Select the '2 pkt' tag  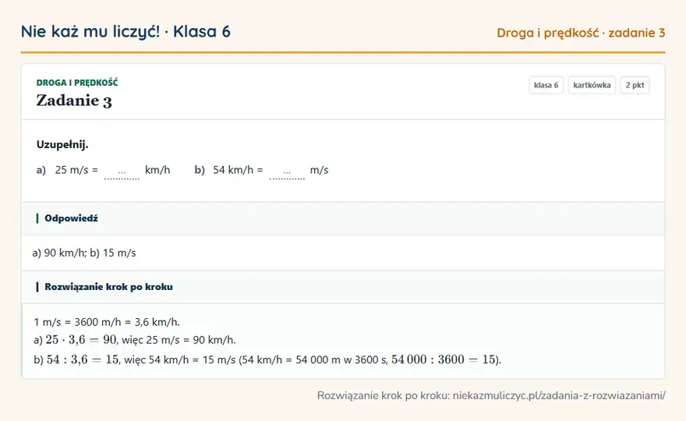pos(635,85)
